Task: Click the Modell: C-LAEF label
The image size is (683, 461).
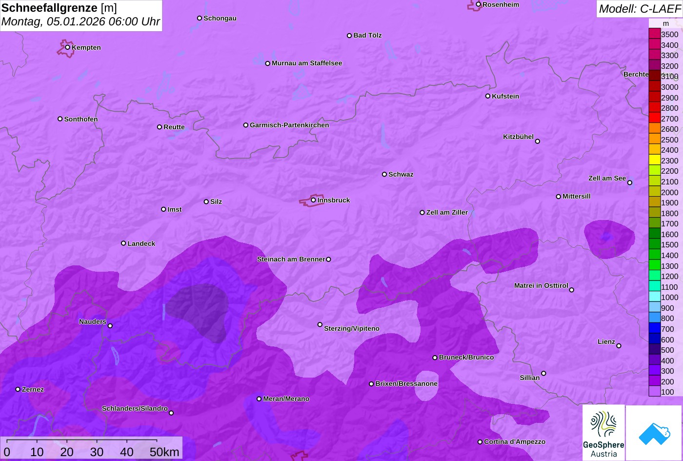Action: [x=639, y=9]
